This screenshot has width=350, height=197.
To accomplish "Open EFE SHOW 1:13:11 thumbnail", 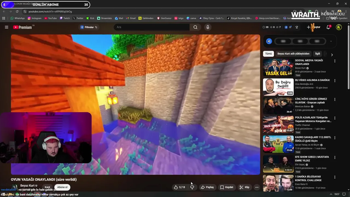I will (x=278, y=164).
